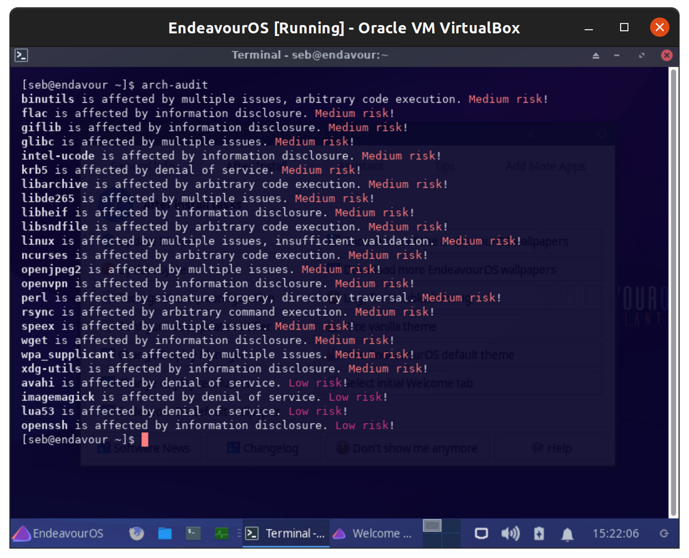Viewport: 689px width, 558px height.
Task: Open the volume control in system tray
Action: pos(510,533)
